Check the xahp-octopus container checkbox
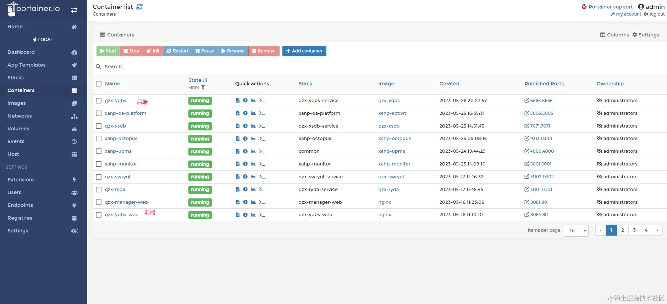This screenshot has height=304, width=667. pos(99,139)
